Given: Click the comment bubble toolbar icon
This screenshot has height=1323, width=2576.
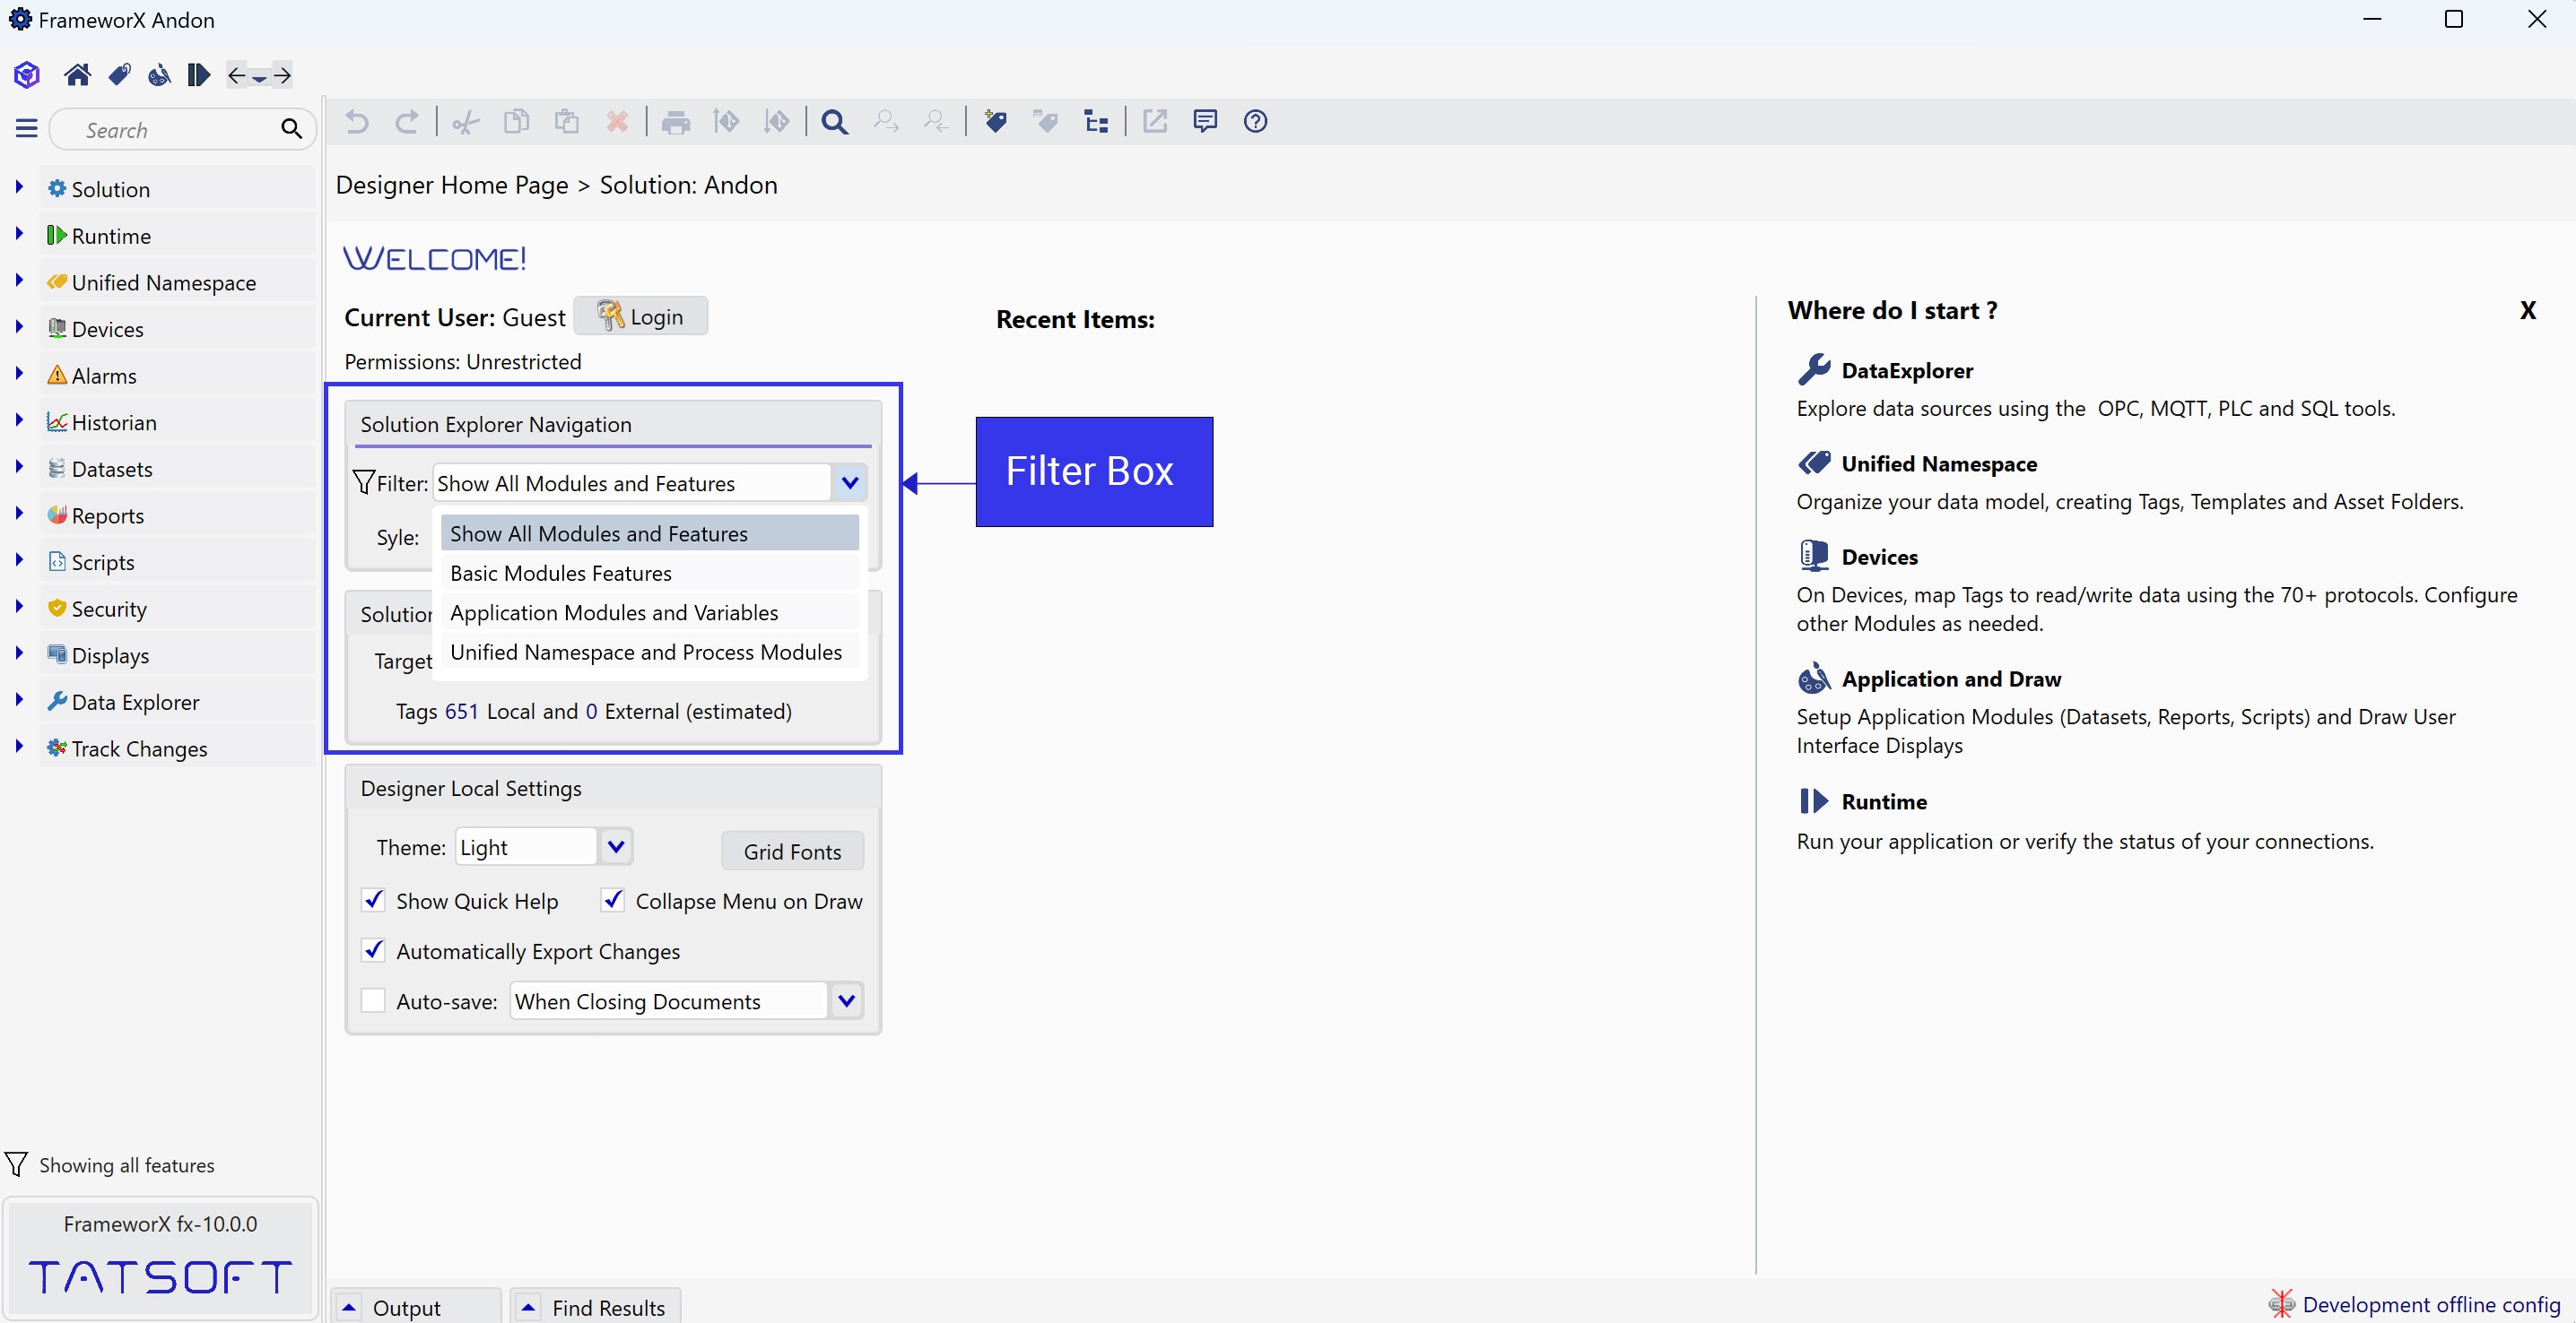Looking at the screenshot, I should [1205, 122].
